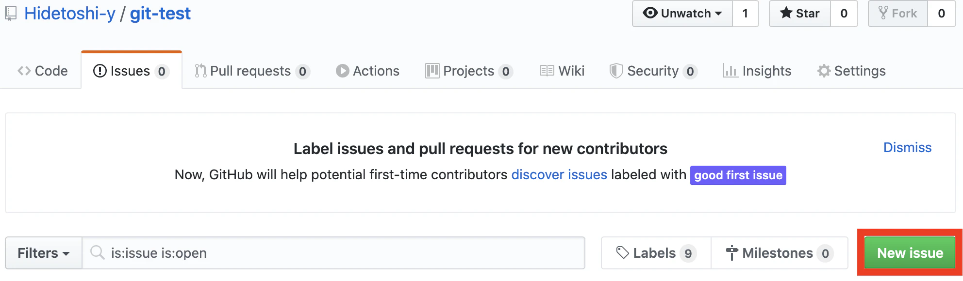Open the Security tab

click(x=653, y=71)
